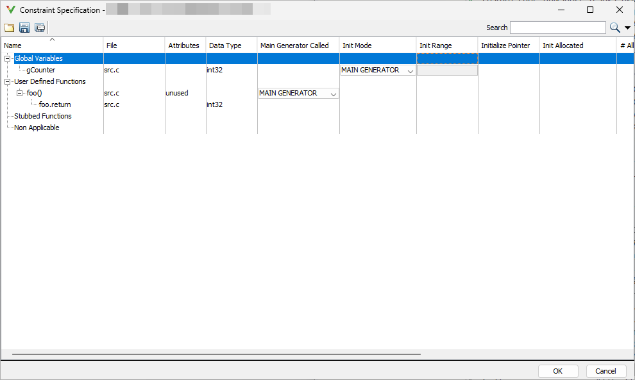The height and width of the screenshot is (380, 635).
Task: Click the magnifying glass search icon
Action: pos(614,28)
